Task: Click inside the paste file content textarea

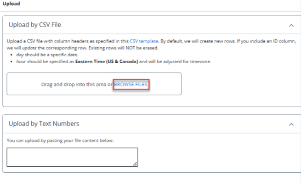Action: click(72, 157)
